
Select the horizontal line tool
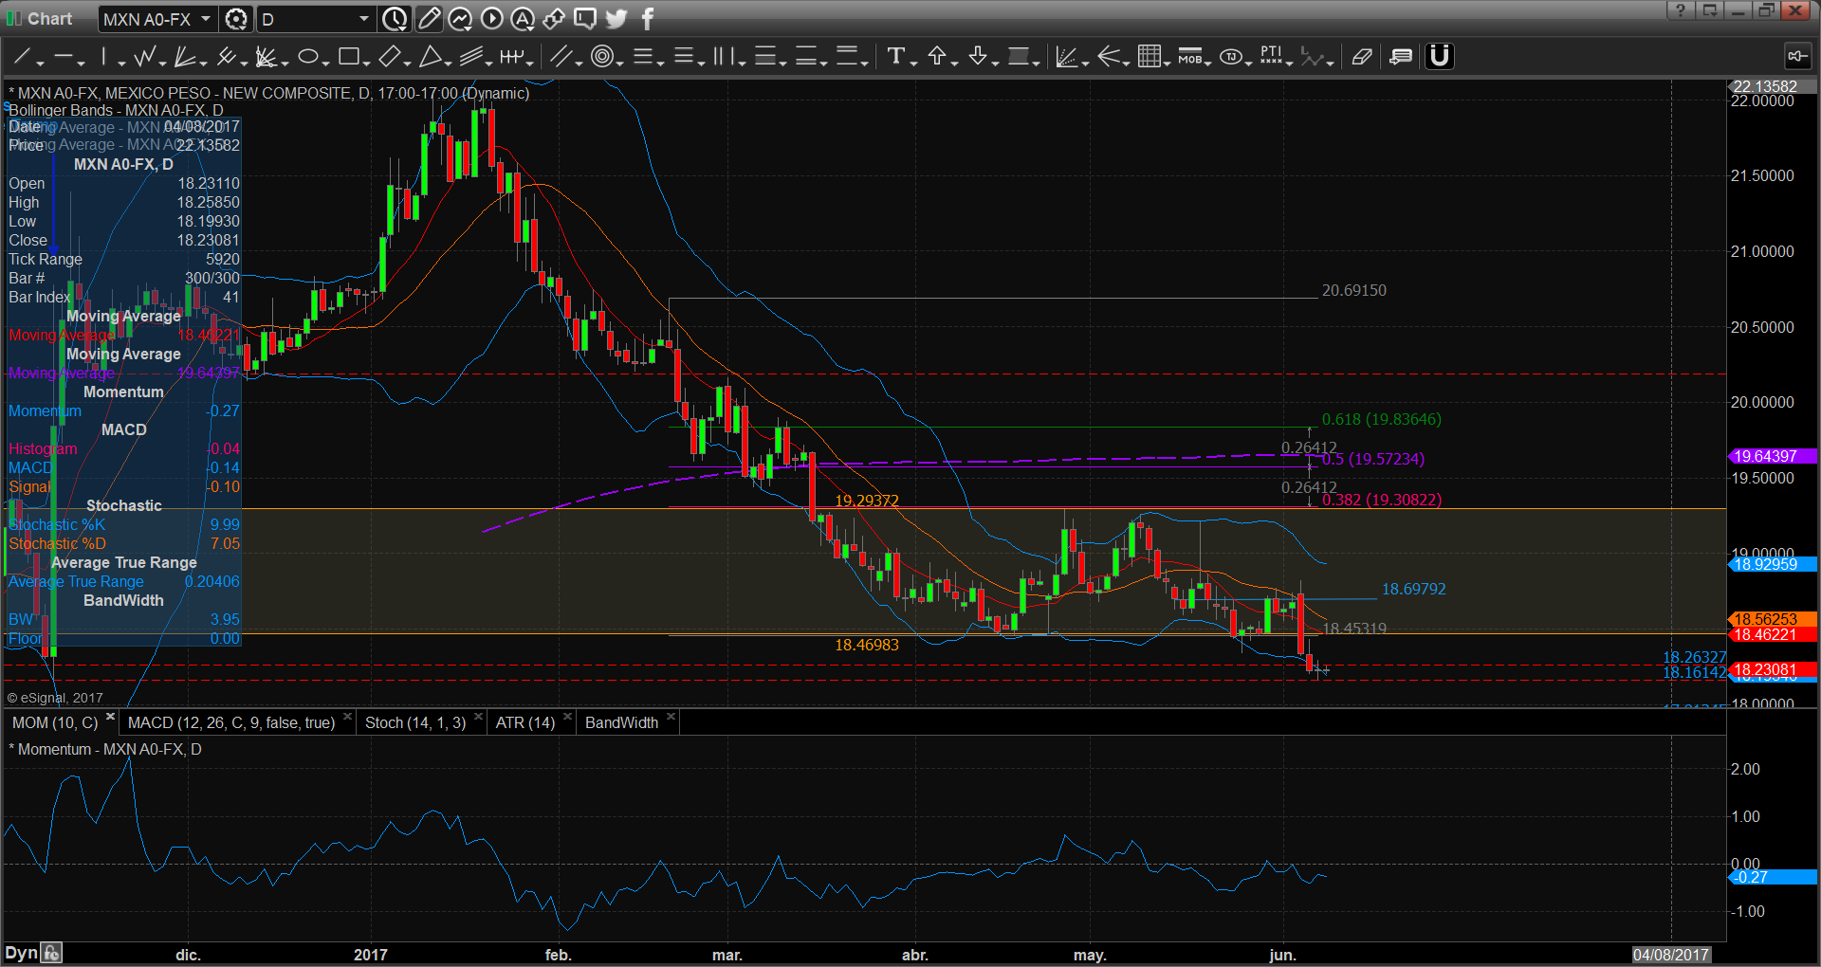click(x=64, y=57)
